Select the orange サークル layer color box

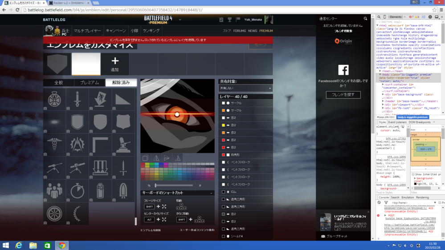tap(223, 110)
